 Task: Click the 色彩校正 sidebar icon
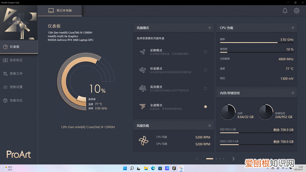coord(5,60)
